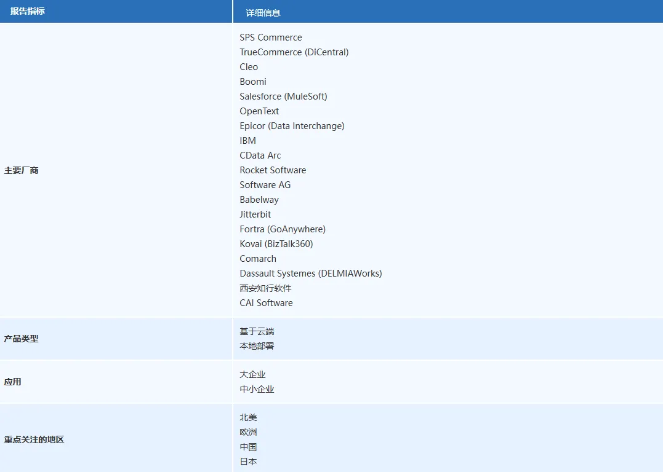Screen dimensions: 663x472
Task: Select the Comarch vendor name
Action: (258, 259)
